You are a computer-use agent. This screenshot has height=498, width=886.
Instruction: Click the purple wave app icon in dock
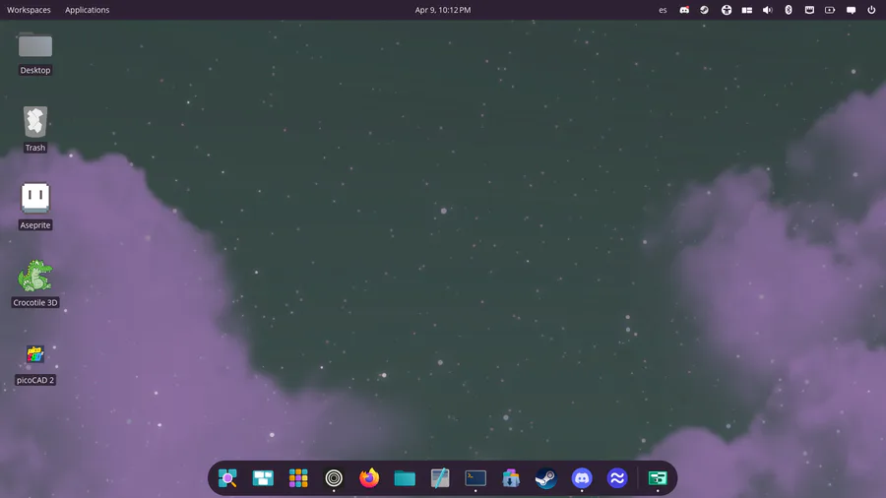point(617,478)
